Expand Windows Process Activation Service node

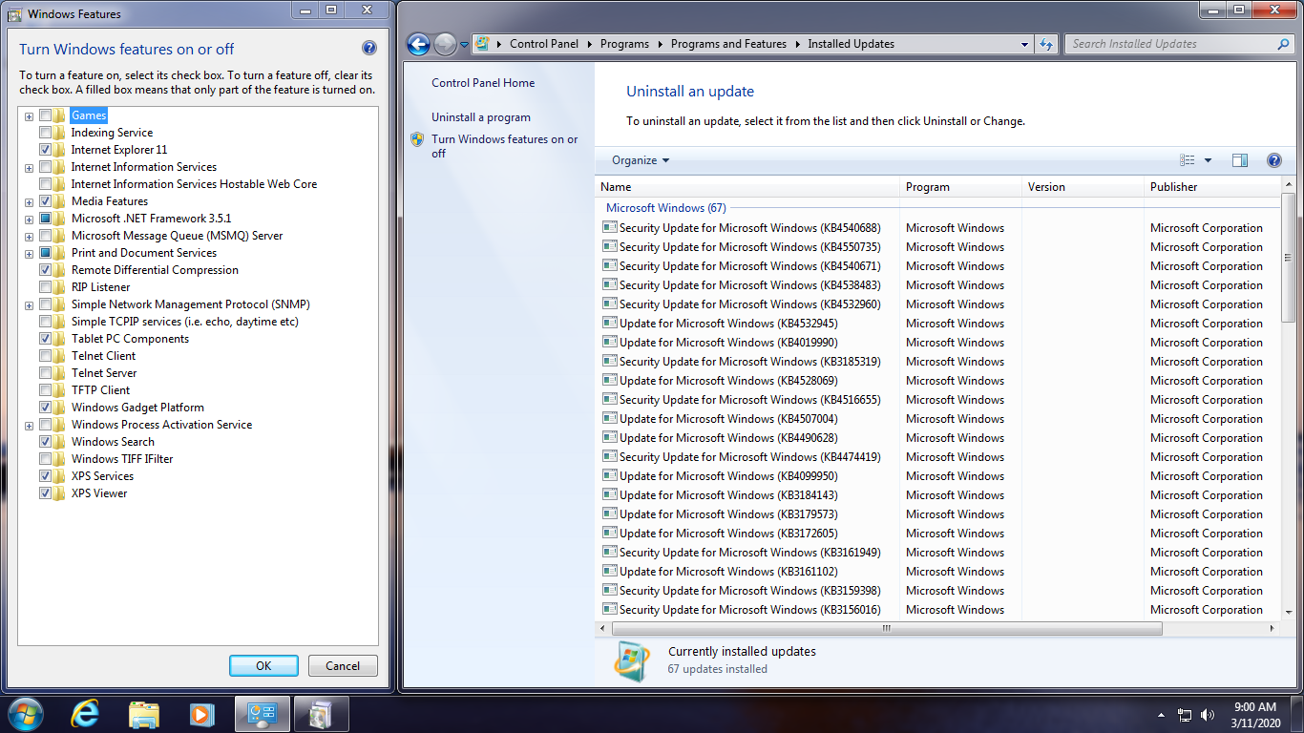tap(30, 426)
